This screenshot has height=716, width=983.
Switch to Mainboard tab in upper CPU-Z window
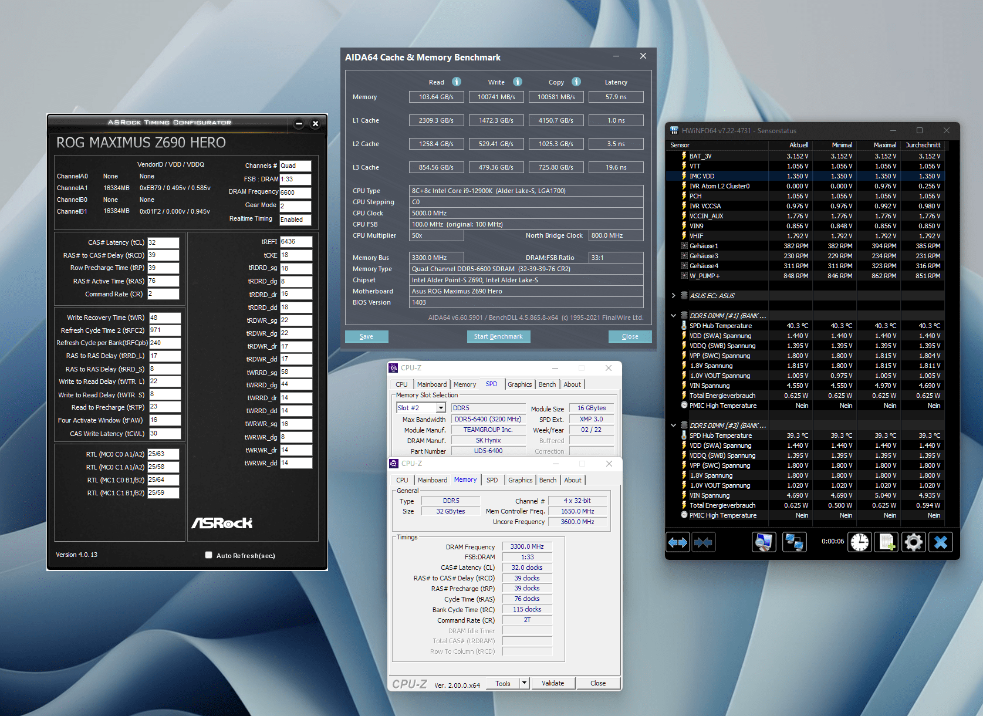(432, 384)
